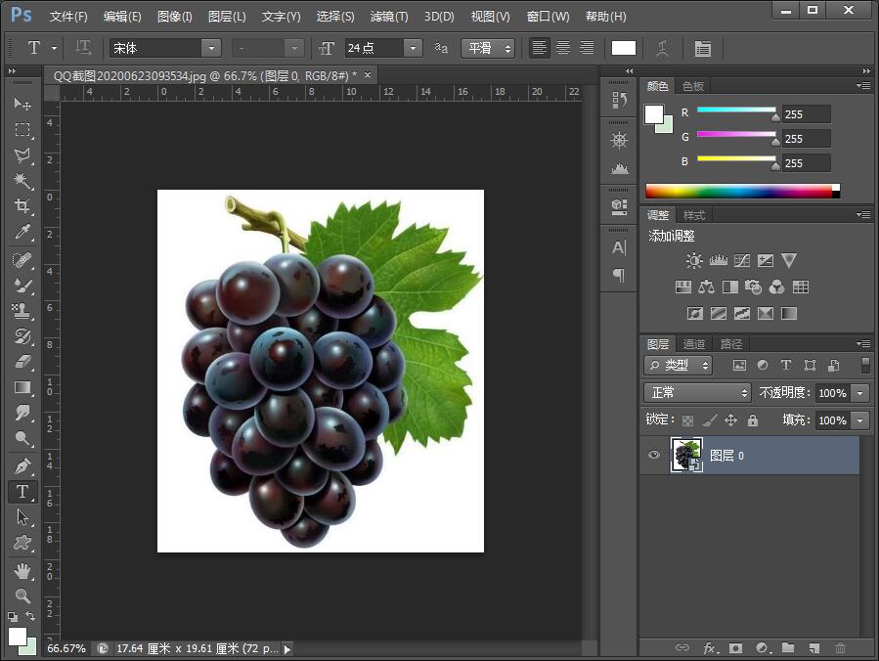
Task: Click the 图层 0 layer thumbnail
Action: [x=687, y=455]
